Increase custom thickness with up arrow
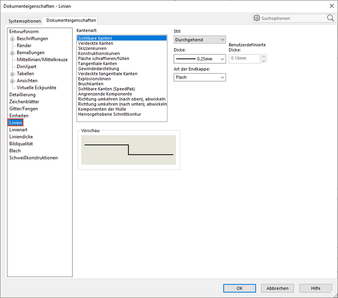The image size is (338, 298). 264,56
